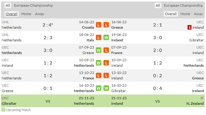Click the win badge for Netherlands 3:0 Greece
The image size is (206, 115).
coord(99,50)
